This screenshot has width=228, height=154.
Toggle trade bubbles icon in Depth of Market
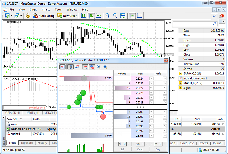(92, 67)
